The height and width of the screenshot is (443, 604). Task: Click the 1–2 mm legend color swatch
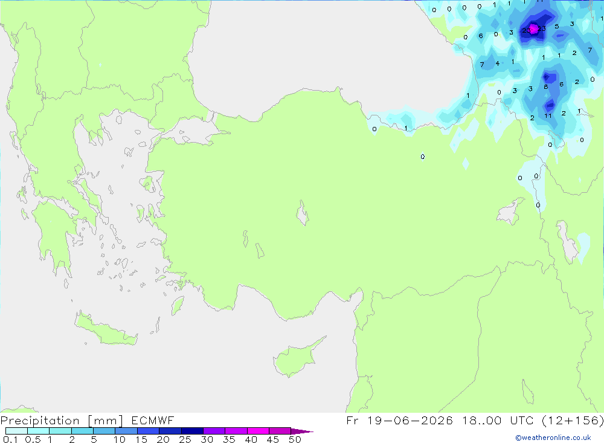60,431
